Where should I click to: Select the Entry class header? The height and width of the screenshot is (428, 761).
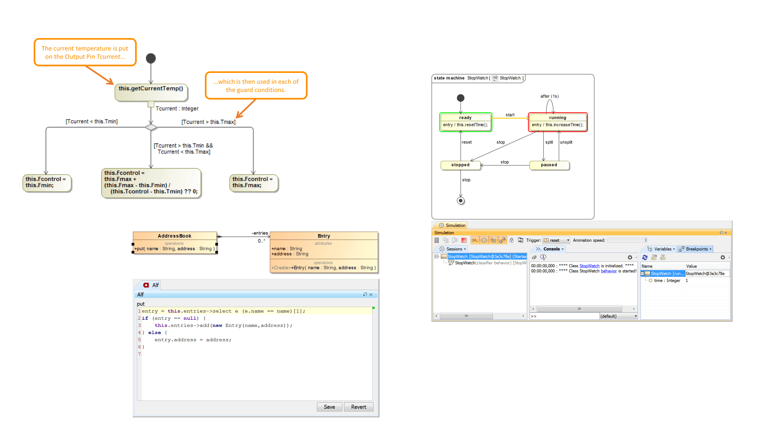324,236
